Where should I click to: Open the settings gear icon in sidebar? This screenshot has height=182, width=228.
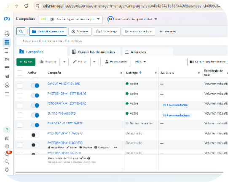pos(7,146)
